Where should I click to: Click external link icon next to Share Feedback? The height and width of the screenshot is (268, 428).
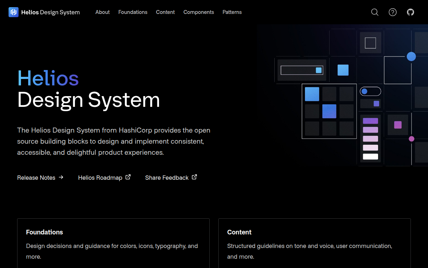coord(194,177)
